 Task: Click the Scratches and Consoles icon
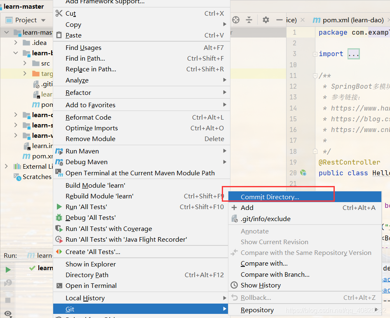coord(17,177)
